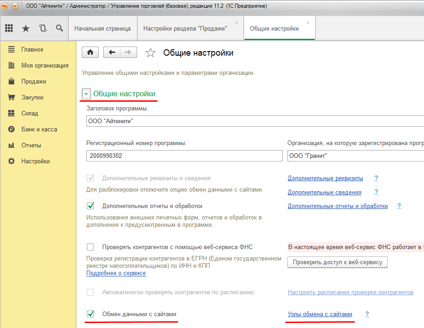Open the Банк и касса section
Image resolution: width=424 pixels, height=328 pixels.
[x=39, y=129]
